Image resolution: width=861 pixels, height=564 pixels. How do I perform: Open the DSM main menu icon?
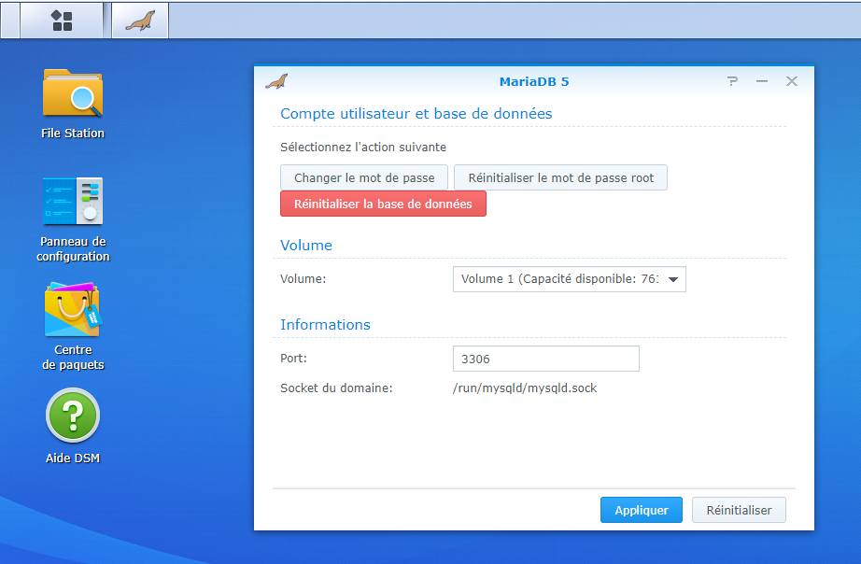point(62,21)
